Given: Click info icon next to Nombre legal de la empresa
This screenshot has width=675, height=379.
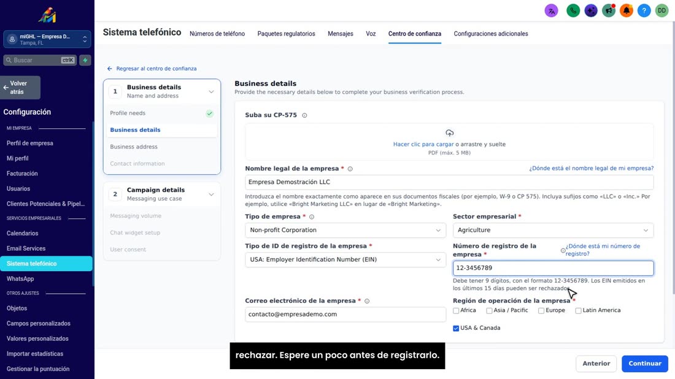Looking at the screenshot, I should (350, 169).
